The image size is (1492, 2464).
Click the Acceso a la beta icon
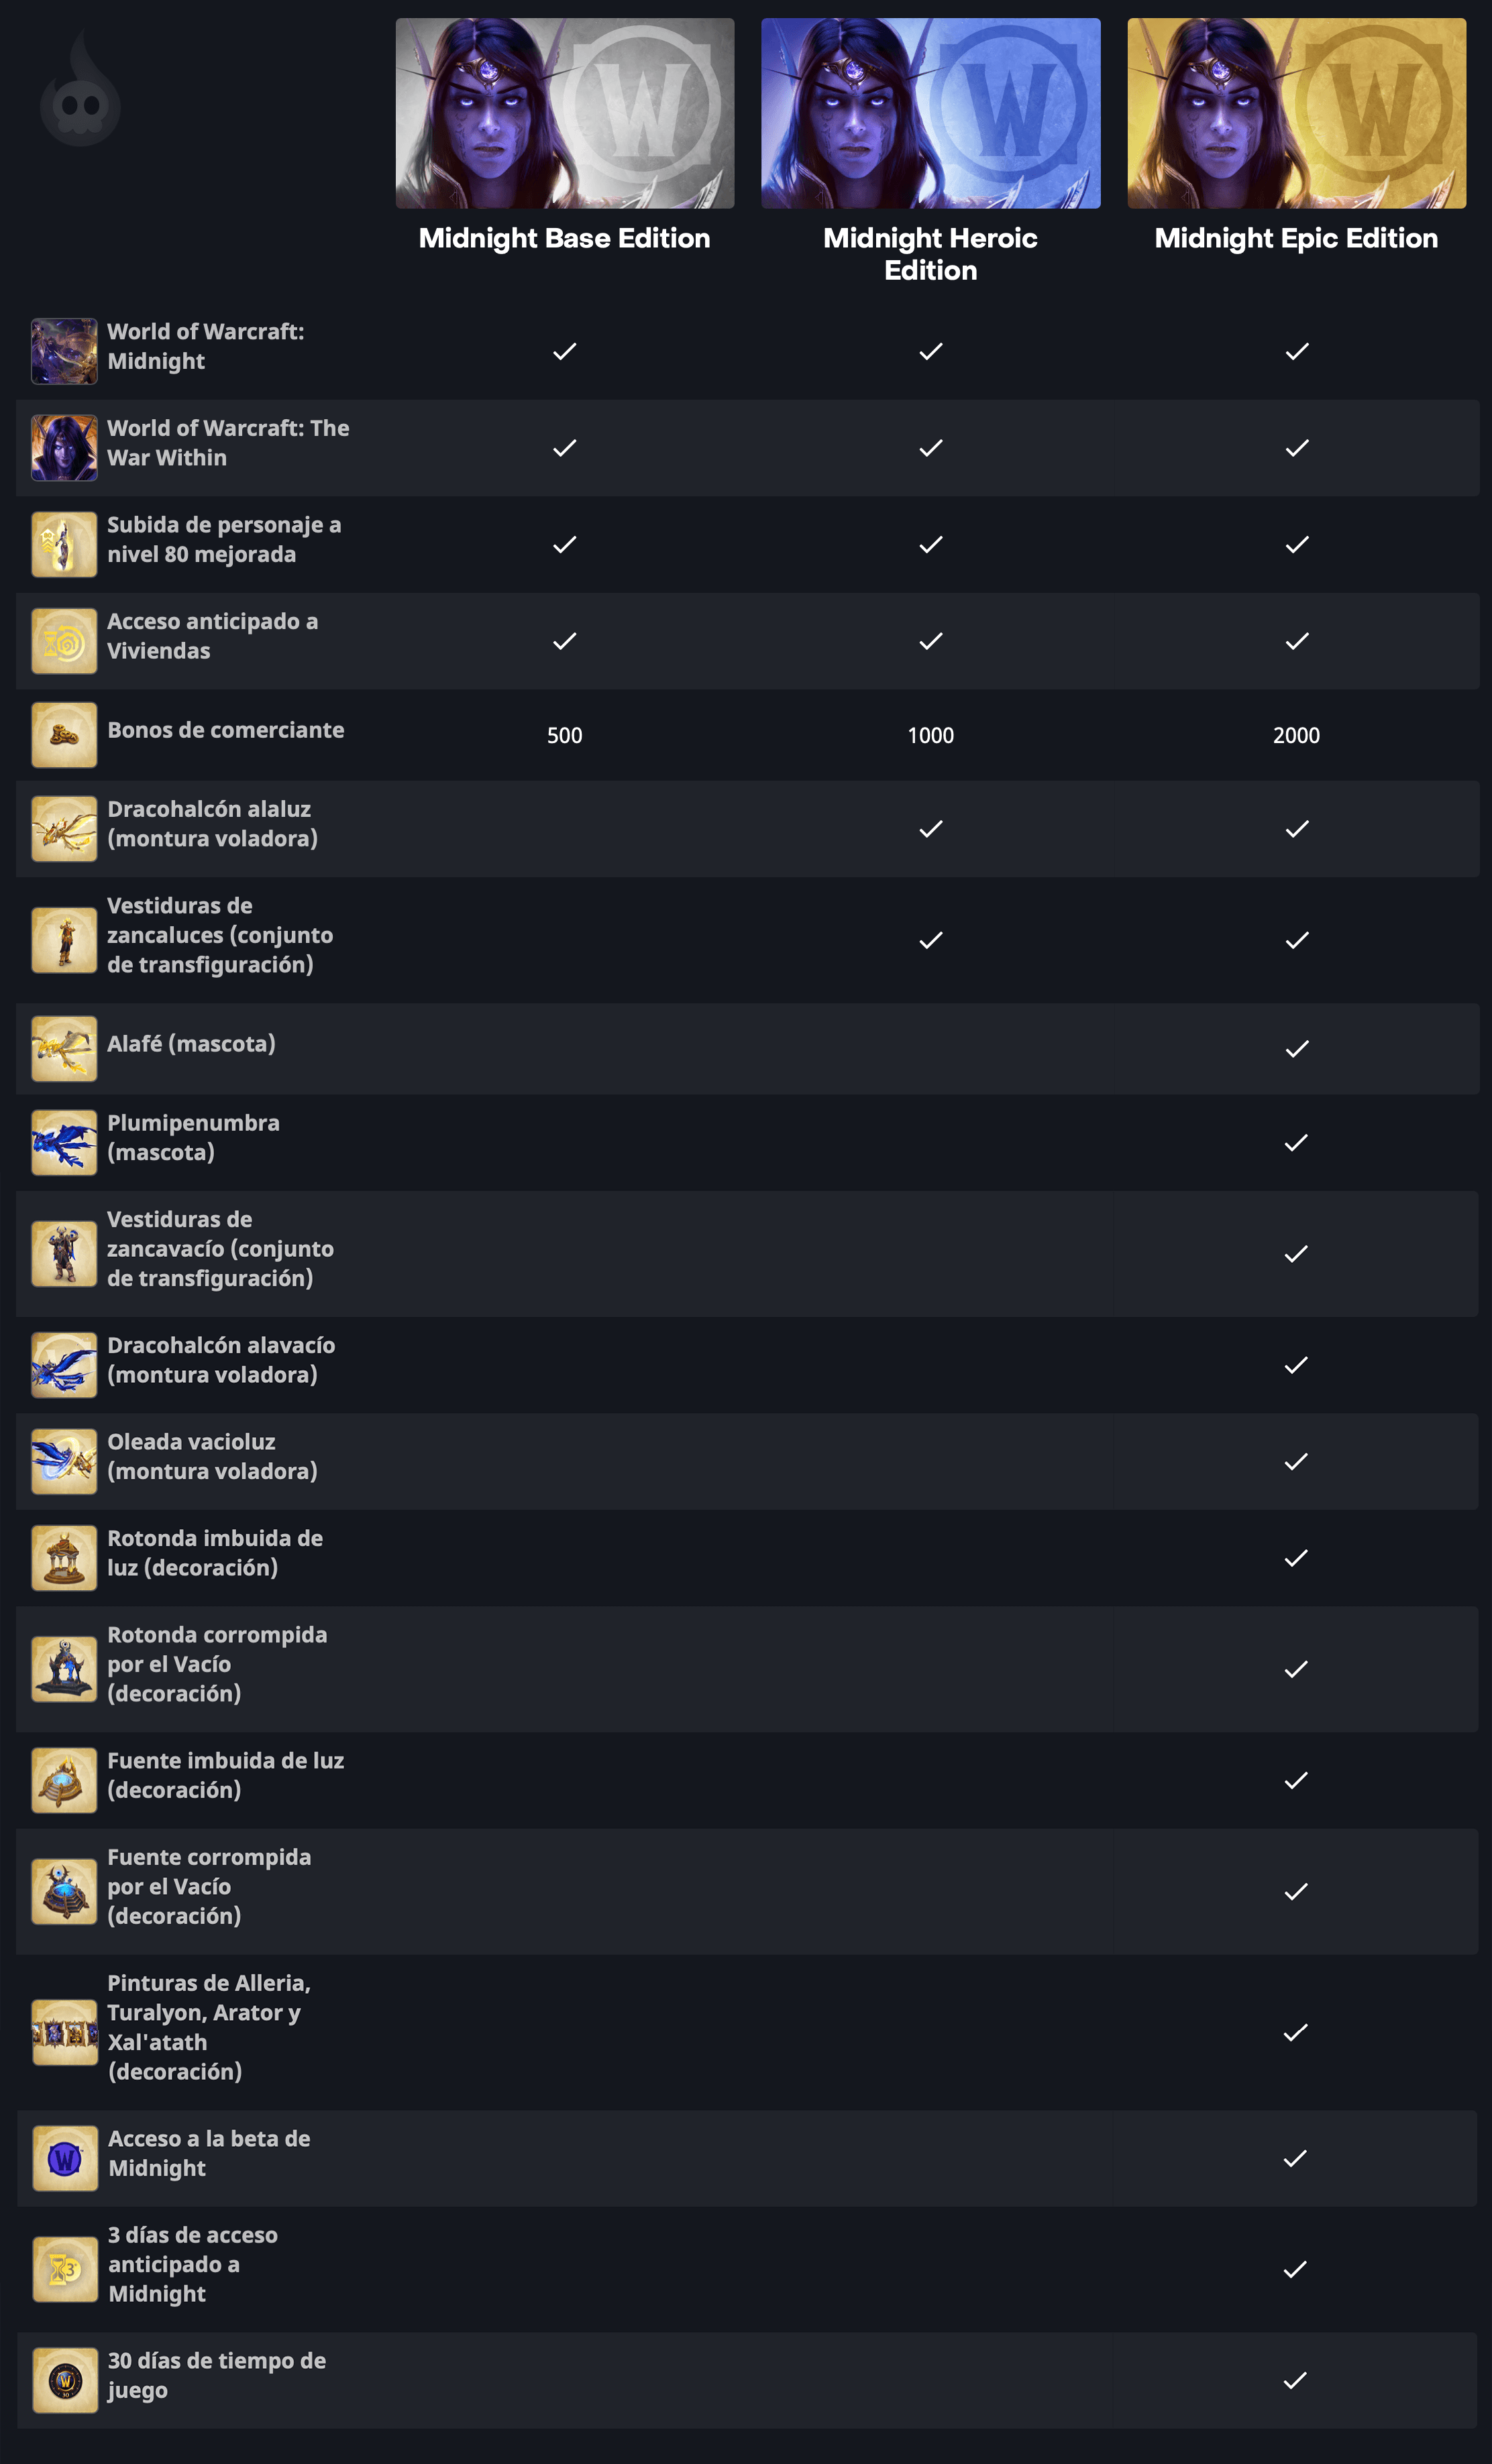[x=65, y=2158]
